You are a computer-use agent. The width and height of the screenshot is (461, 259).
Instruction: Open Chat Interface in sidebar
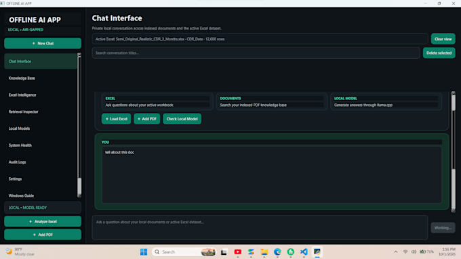coord(41,62)
